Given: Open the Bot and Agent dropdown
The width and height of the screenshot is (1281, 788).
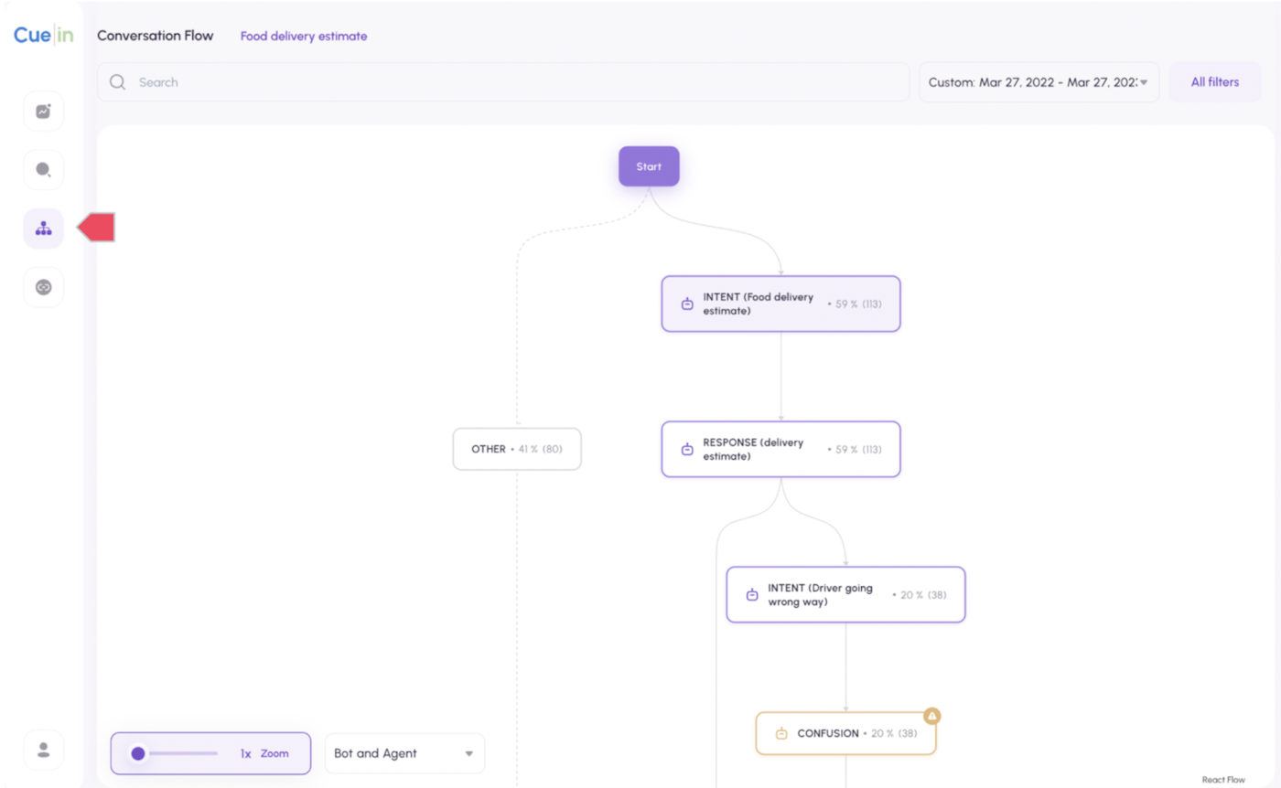Looking at the screenshot, I should (404, 753).
